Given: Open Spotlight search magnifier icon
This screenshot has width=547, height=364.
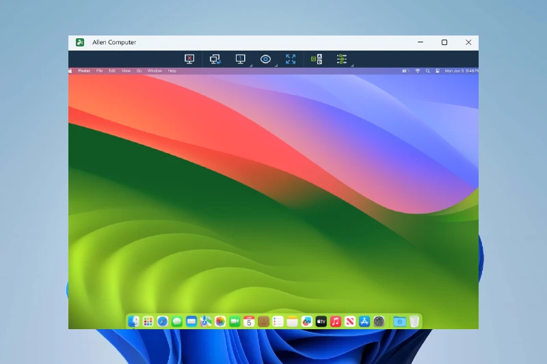Looking at the screenshot, I should click(428, 71).
